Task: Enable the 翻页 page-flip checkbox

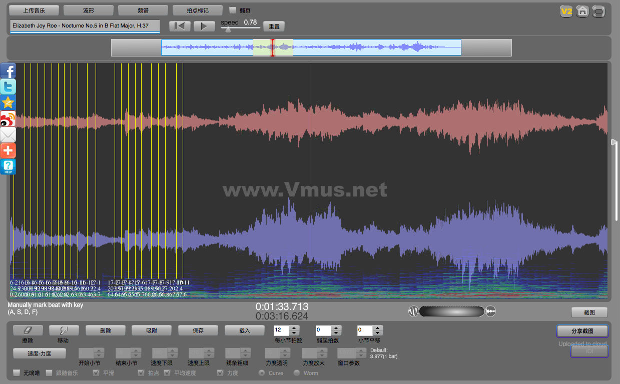Action: tap(232, 10)
